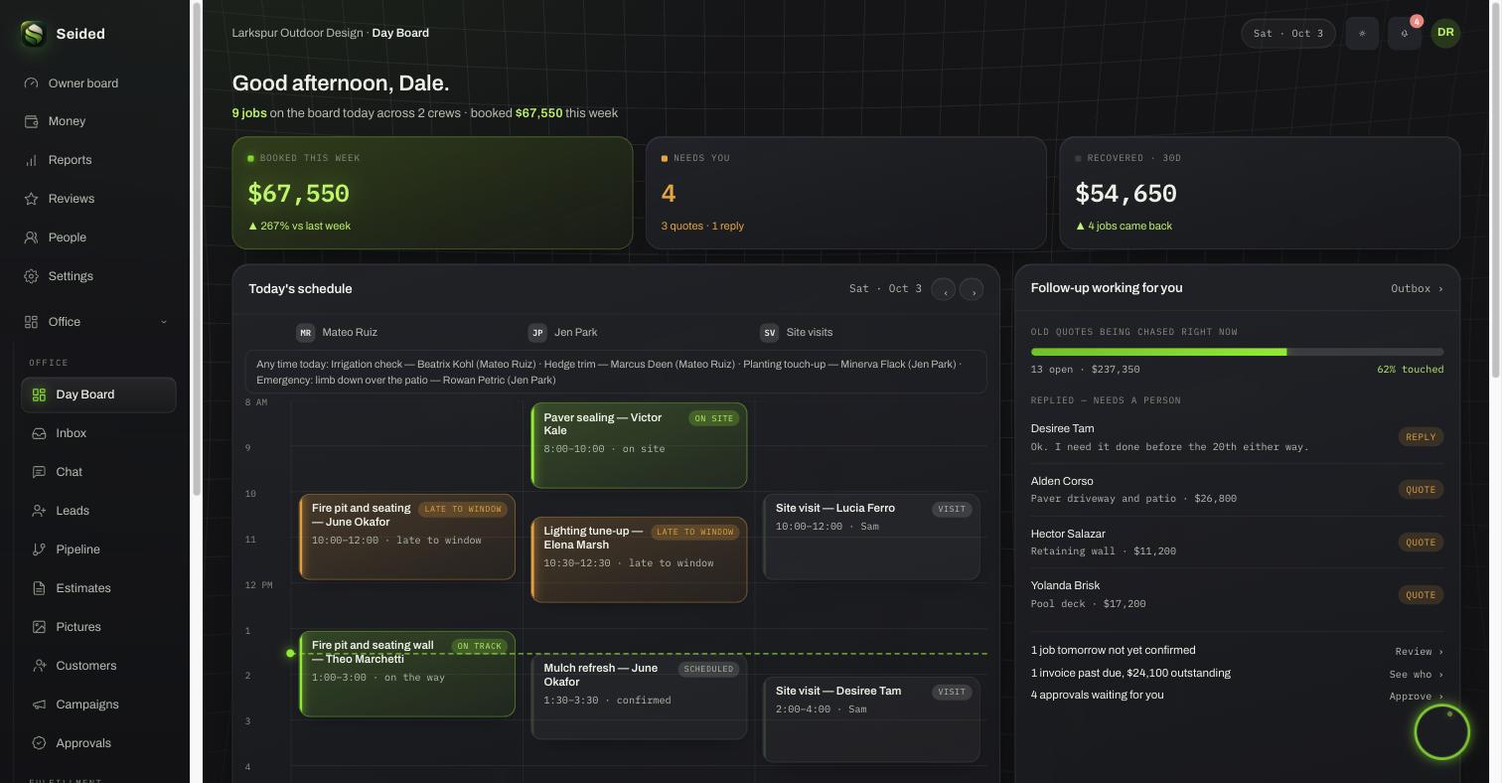Screen dimensions: 1502x783
Task: Click Quote for Hector Salazar
Action: (x=1421, y=543)
